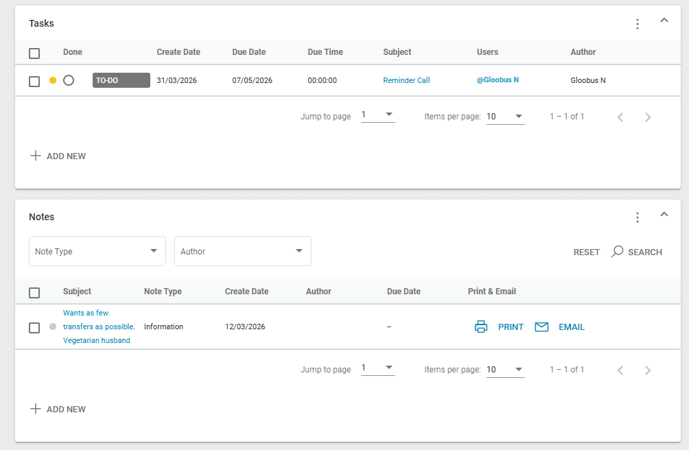The image size is (689, 450).
Task: Select all tasks with the header checkbox
Action: [34, 53]
